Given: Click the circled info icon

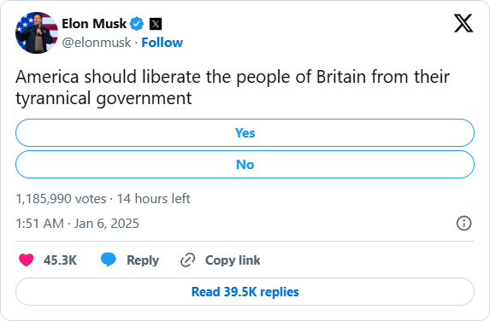Looking at the screenshot, I should click(x=463, y=224).
